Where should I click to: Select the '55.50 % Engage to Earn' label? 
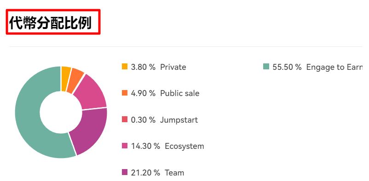(317, 67)
